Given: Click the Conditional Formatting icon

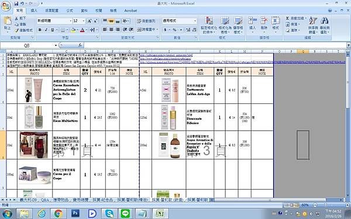Looking at the screenshot, I should [x=209, y=21].
